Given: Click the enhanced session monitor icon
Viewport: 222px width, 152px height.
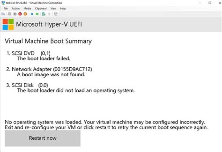Looking at the screenshot, I should 55,14.
